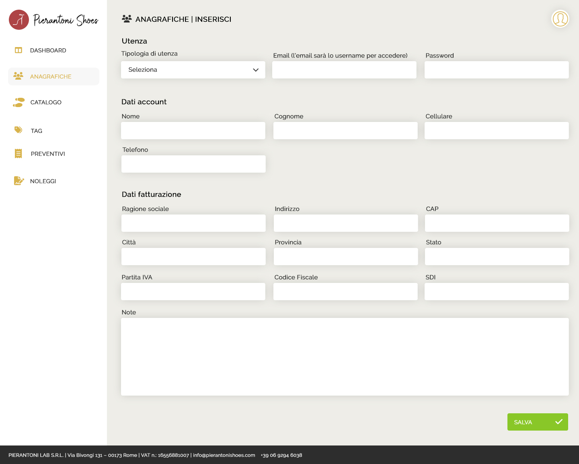Focus the Email input field
579x464 pixels.
(344, 70)
